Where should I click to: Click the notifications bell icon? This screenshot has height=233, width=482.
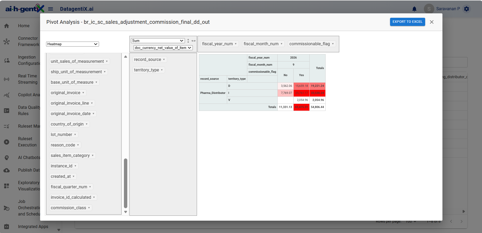pos(414,9)
